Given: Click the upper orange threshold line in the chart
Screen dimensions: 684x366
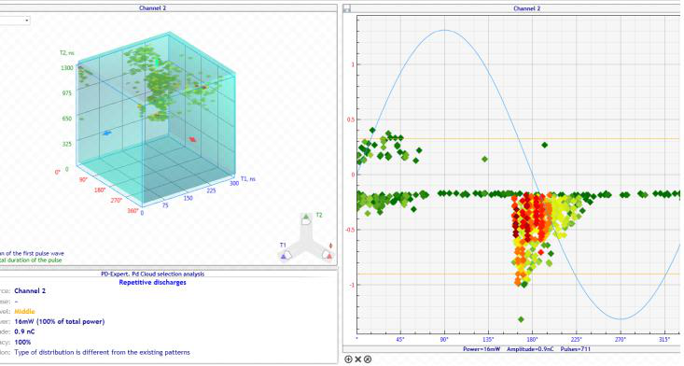Looking at the screenshot, I should pyautogui.click(x=518, y=139).
